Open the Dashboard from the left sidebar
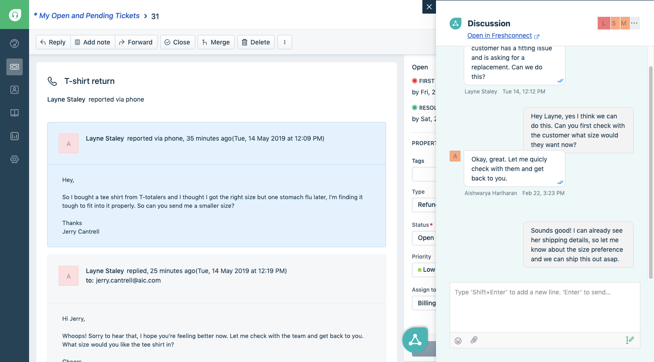 click(14, 44)
